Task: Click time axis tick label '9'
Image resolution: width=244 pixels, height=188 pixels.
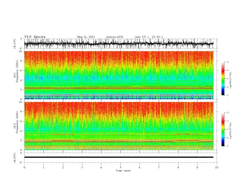Action: [x=197, y=167]
